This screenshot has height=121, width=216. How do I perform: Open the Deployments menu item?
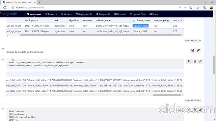coord(84,14)
